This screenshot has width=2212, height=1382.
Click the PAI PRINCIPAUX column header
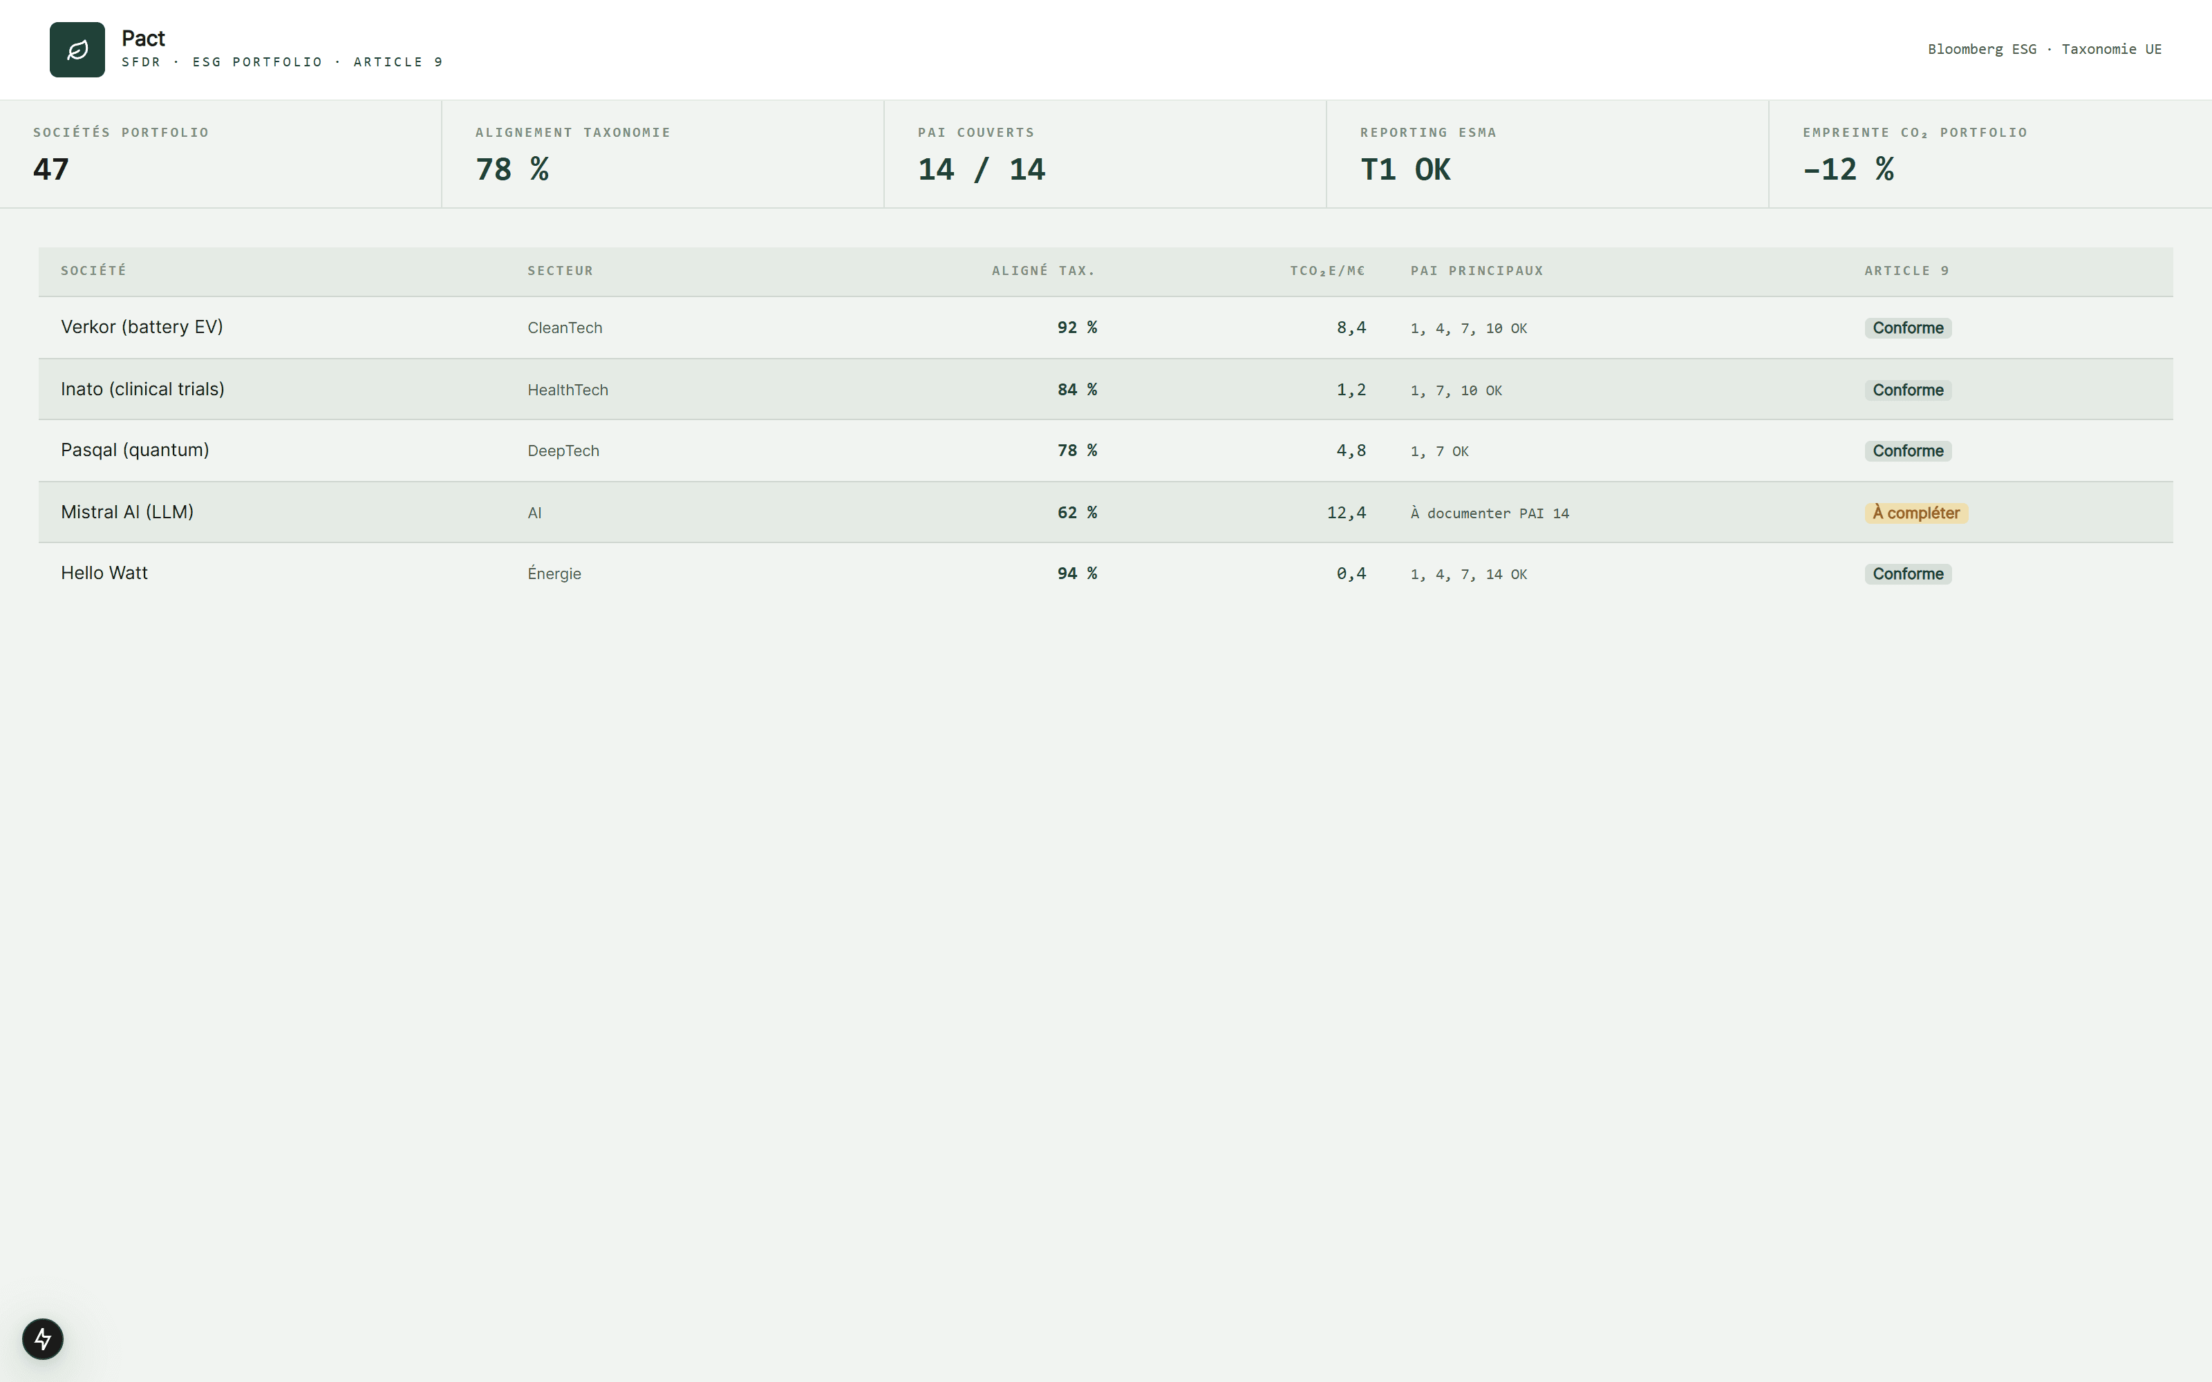pyautogui.click(x=1477, y=271)
